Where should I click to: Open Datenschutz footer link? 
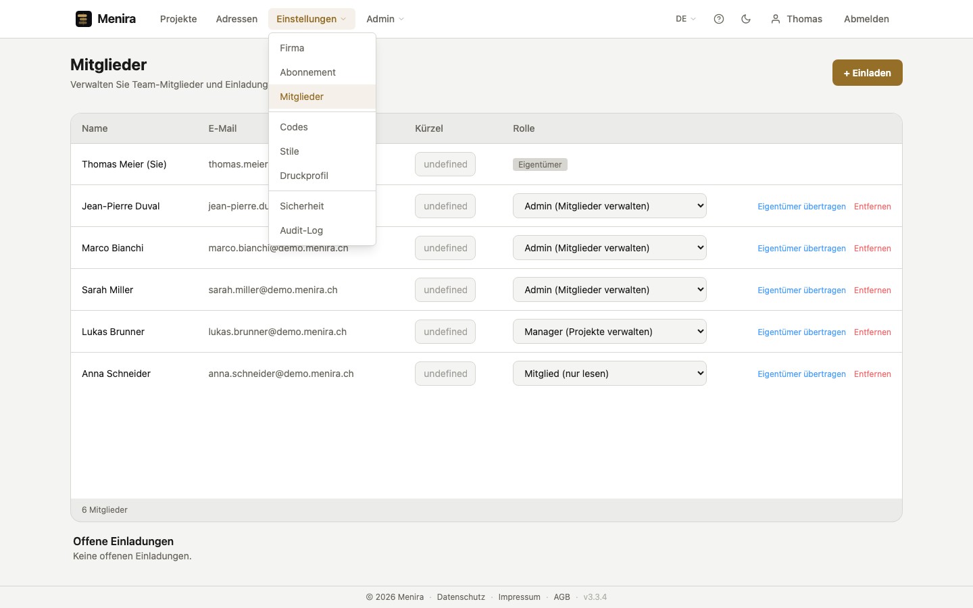point(461,597)
